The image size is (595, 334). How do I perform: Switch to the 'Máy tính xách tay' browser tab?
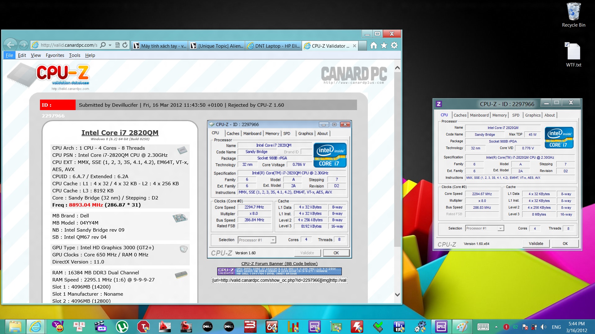point(160,46)
